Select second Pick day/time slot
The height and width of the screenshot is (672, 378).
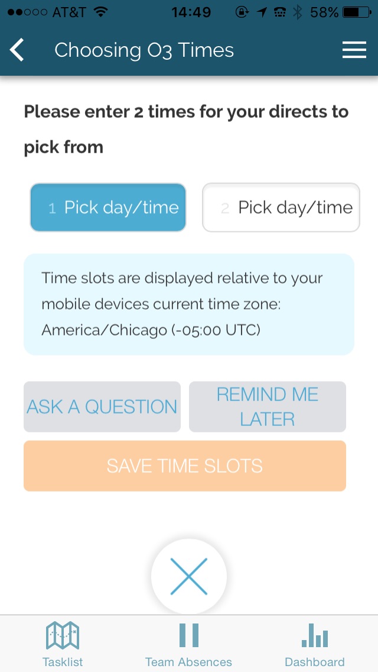[x=281, y=208]
